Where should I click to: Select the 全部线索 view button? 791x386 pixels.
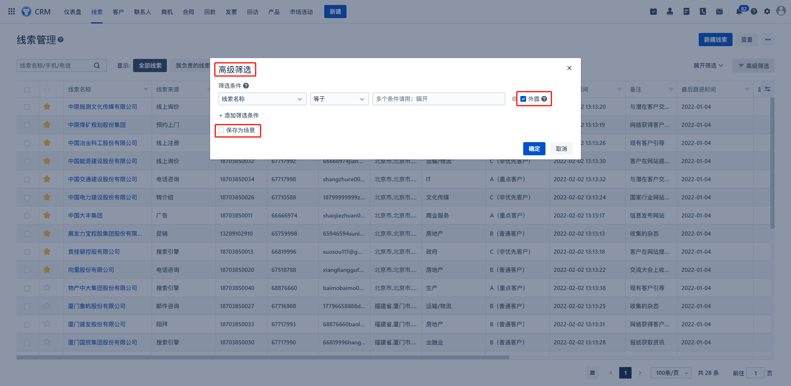[150, 66]
